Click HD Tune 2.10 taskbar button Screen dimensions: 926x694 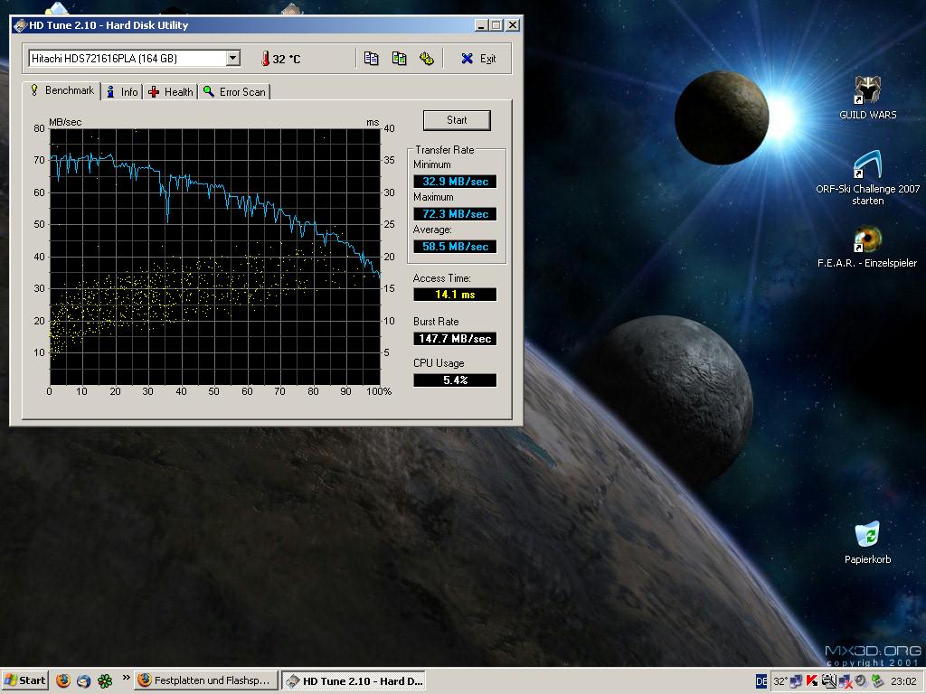point(354,680)
